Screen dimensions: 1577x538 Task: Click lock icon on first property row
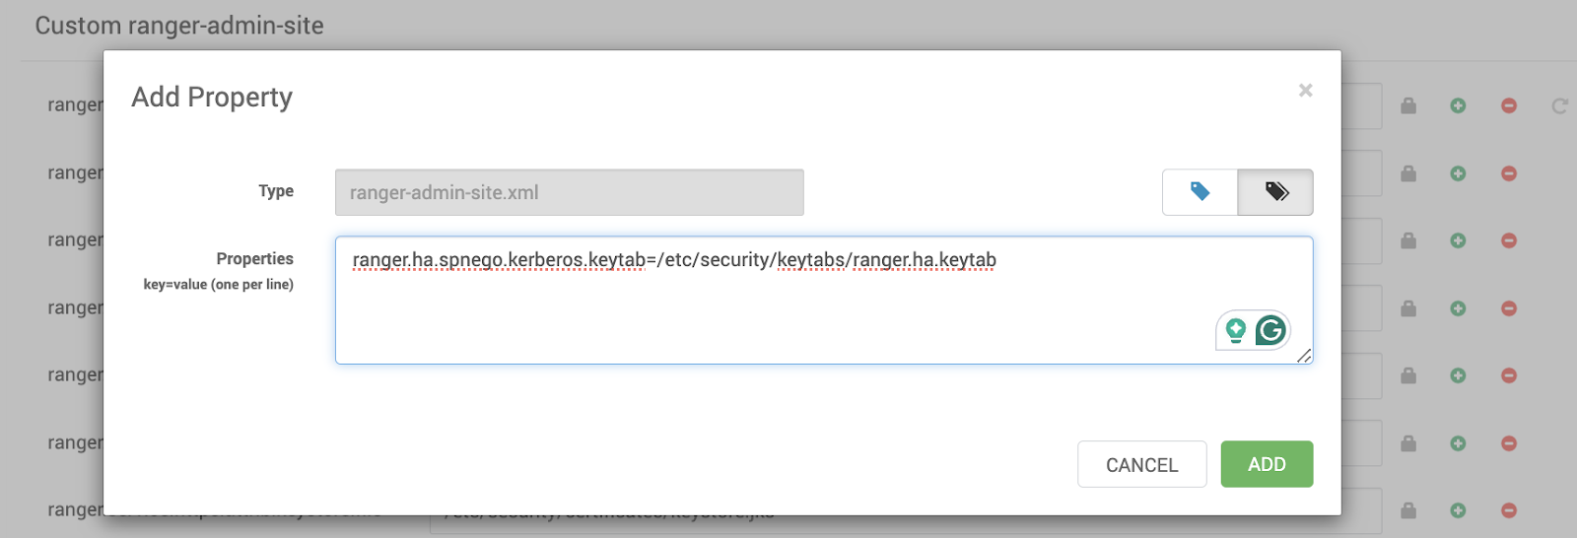(1408, 105)
